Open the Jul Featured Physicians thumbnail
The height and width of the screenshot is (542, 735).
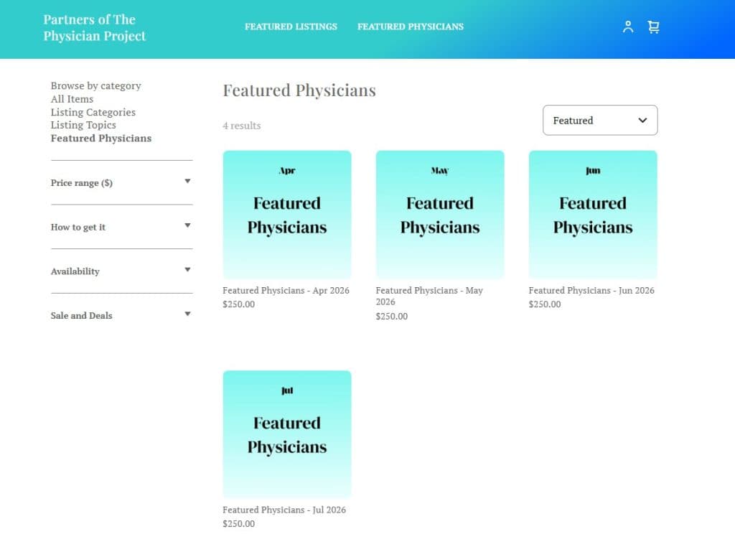point(287,434)
